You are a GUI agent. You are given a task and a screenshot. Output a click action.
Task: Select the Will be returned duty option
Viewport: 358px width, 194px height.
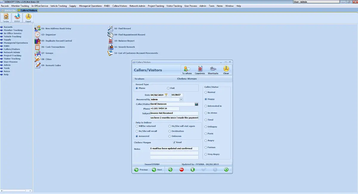tap(137, 126)
